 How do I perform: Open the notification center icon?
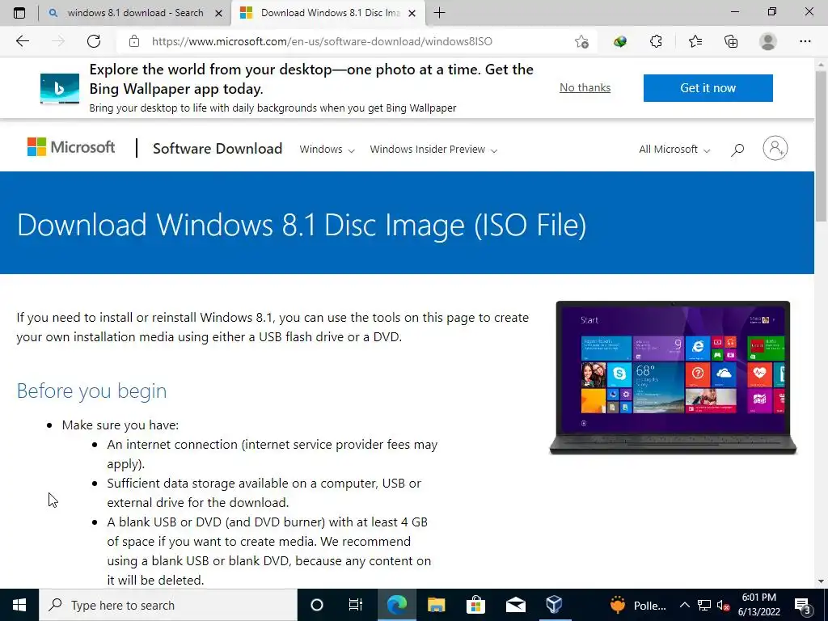[803, 605]
